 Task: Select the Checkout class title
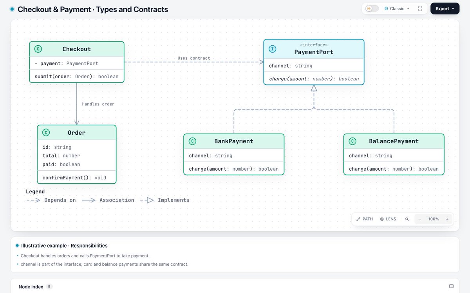pos(77,49)
